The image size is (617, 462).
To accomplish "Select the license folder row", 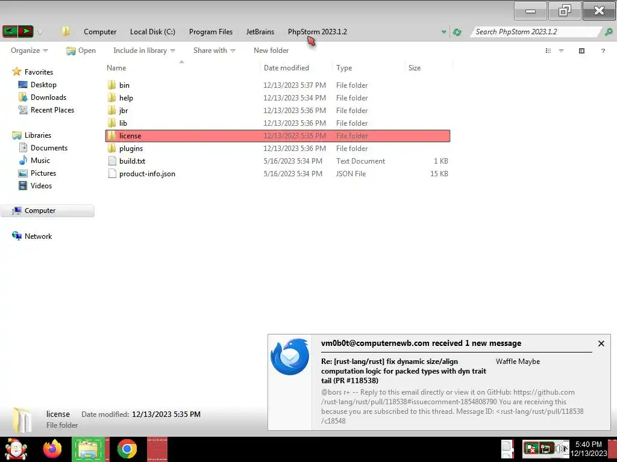I will point(278,135).
